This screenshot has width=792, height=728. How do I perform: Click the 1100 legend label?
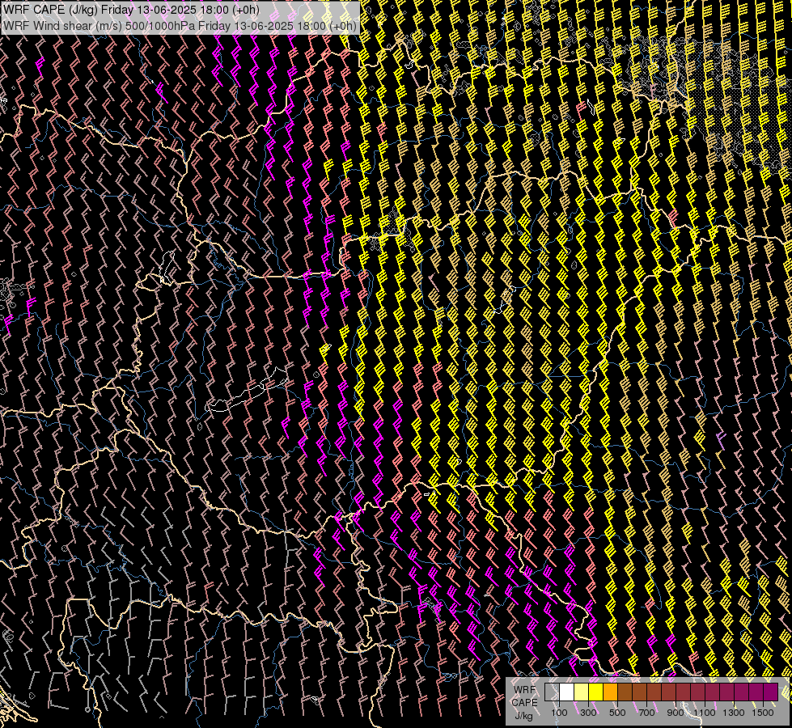pyautogui.click(x=704, y=713)
